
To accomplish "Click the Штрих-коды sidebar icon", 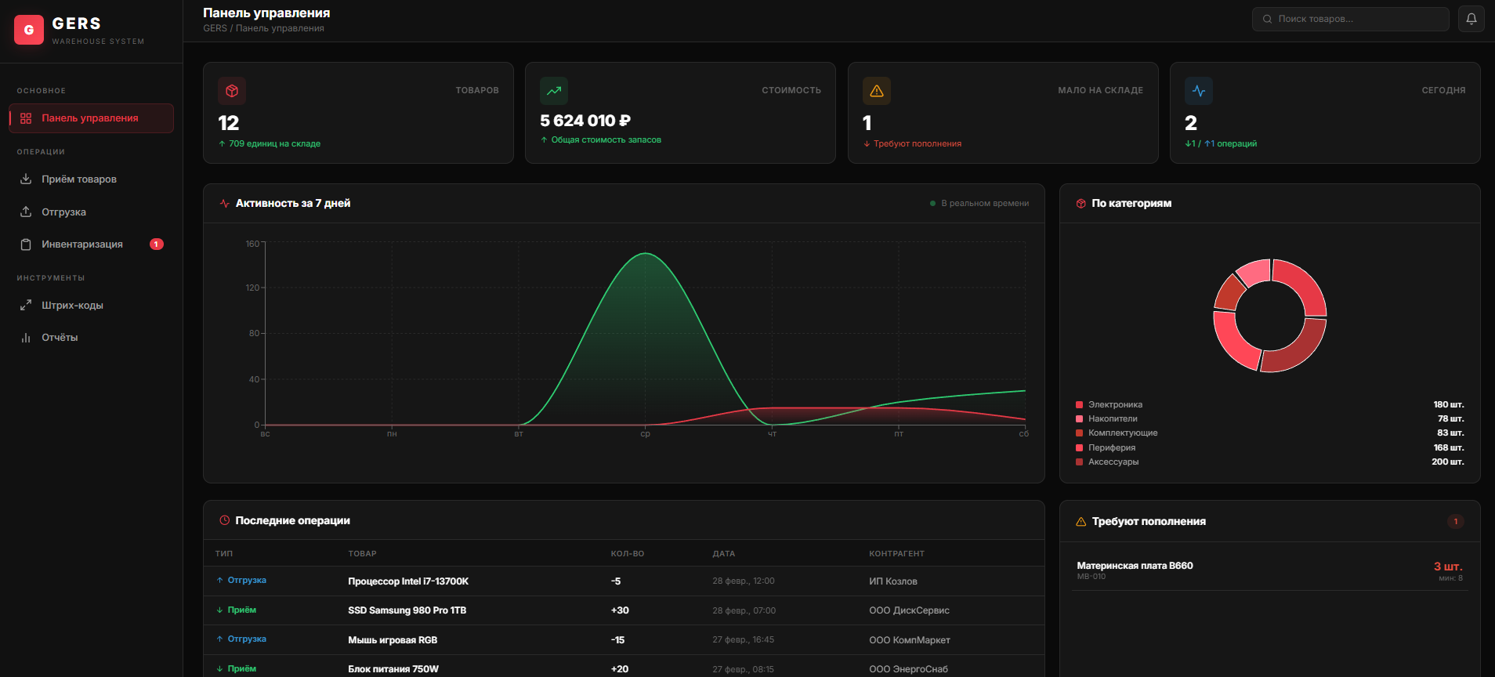I will click(26, 305).
